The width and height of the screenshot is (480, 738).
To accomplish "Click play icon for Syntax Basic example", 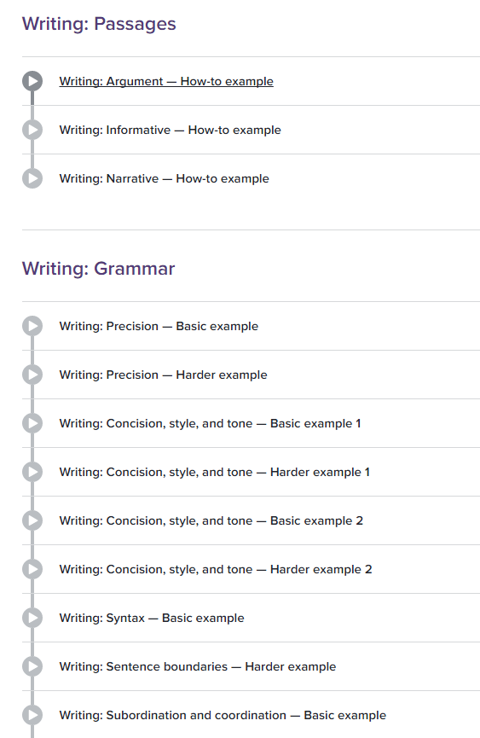I will coord(32,618).
